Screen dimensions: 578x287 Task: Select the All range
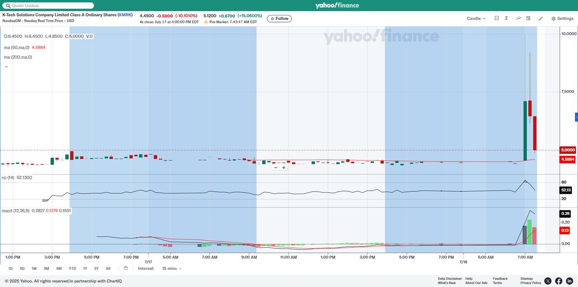tap(108, 268)
